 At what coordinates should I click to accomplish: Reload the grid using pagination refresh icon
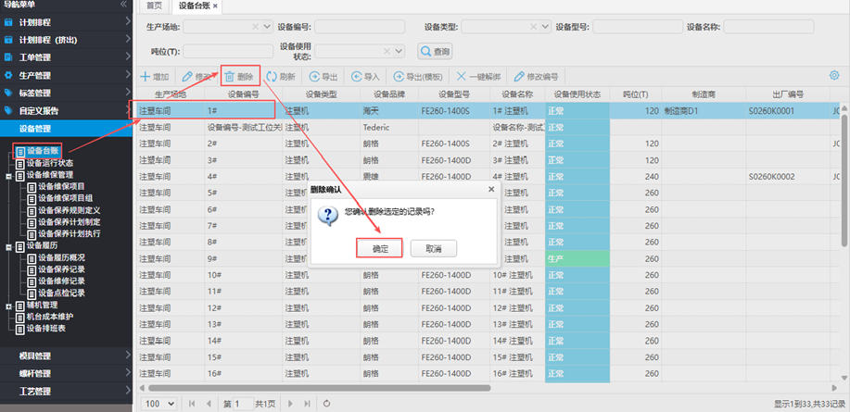(326, 404)
